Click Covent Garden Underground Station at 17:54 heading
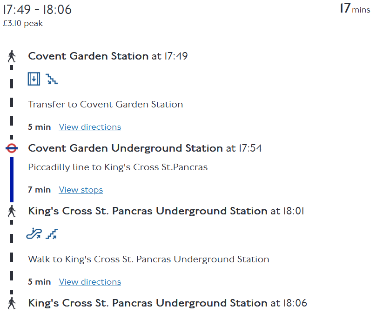Screen dimensions: 383x313 [x=145, y=148]
